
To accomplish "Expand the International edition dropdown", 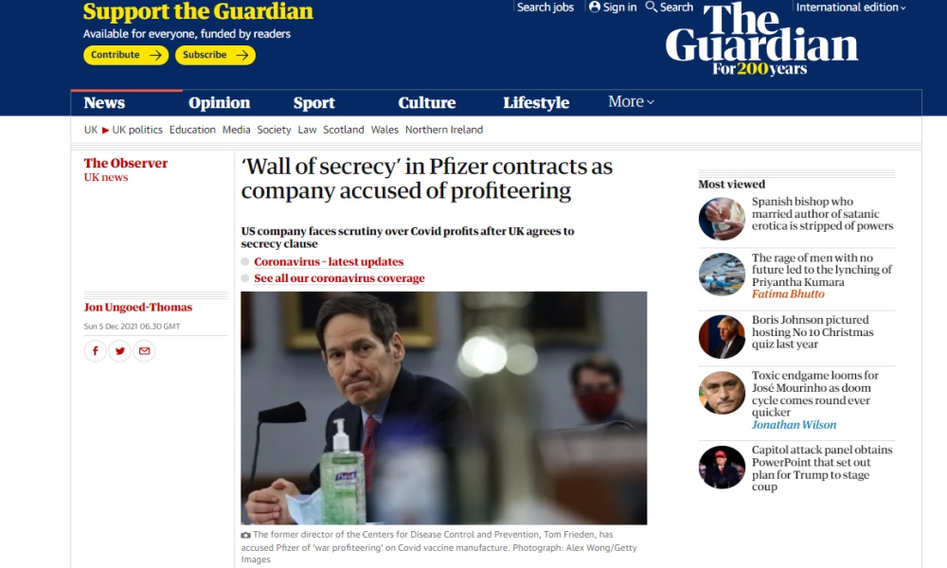I will 850,8.
